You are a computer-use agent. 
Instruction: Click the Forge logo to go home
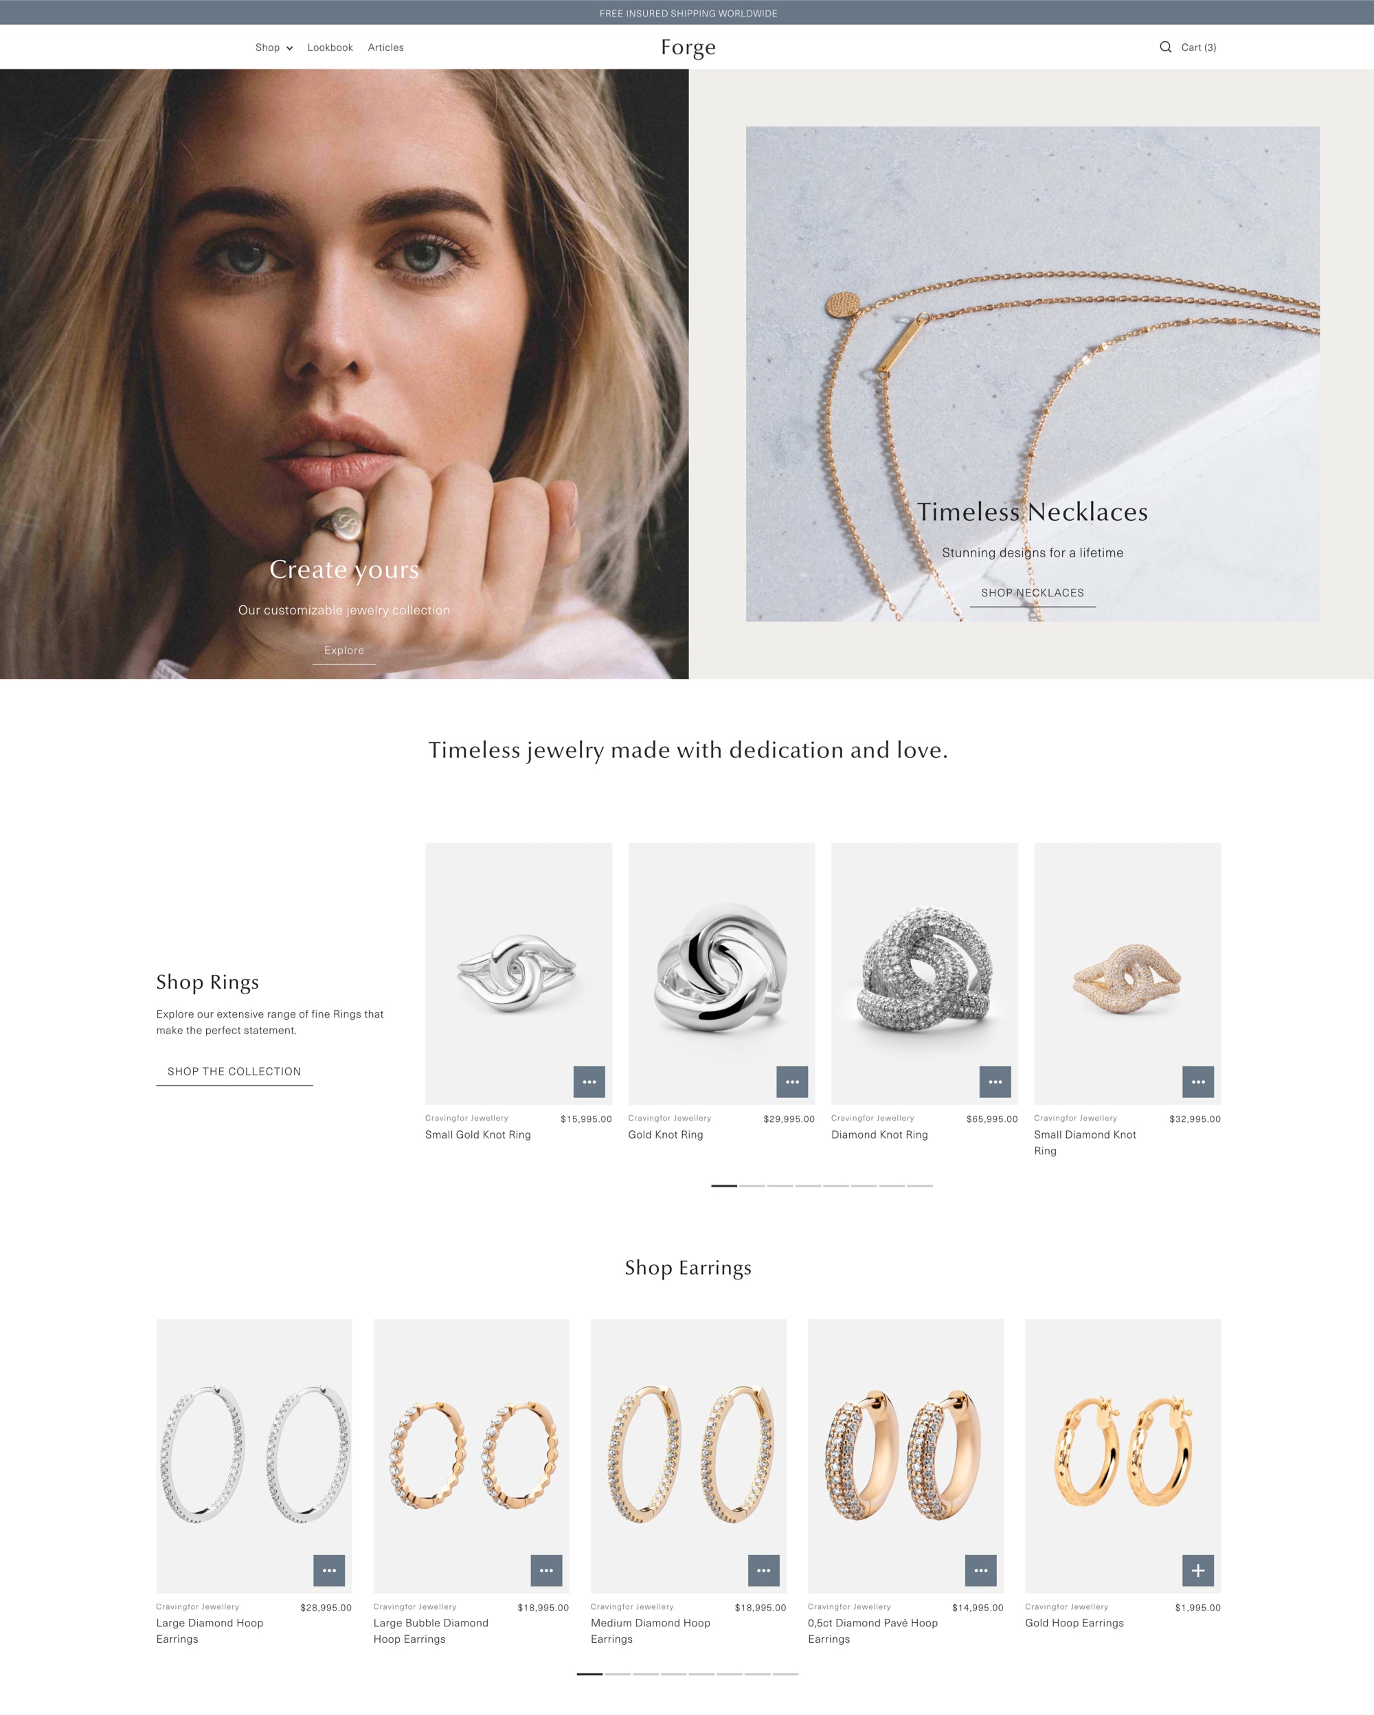687,46
